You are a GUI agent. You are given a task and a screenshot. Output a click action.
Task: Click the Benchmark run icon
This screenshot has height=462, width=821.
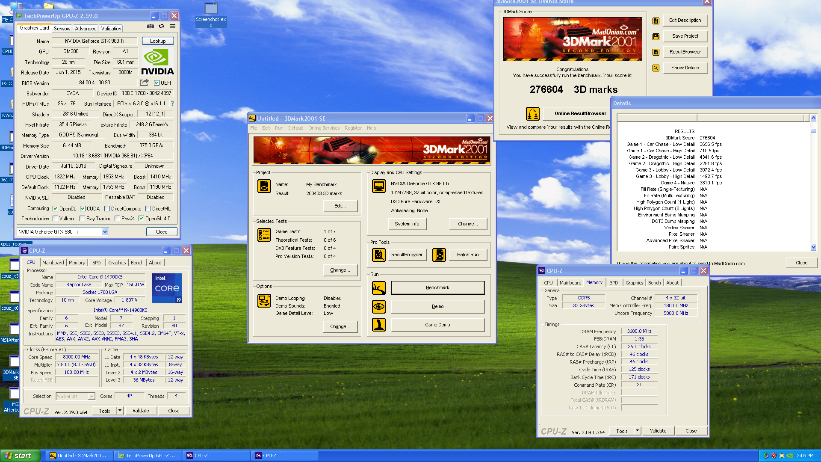[378, 288]
